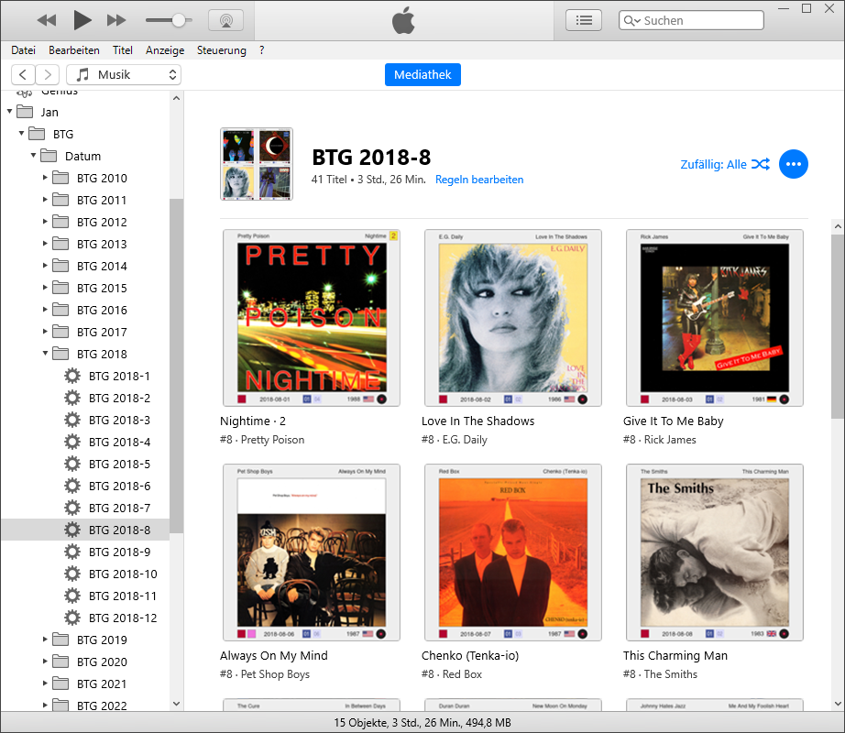Screen dimensions: 845x733
Task: Click the blue more options button
Action: [x=794, y=164]
